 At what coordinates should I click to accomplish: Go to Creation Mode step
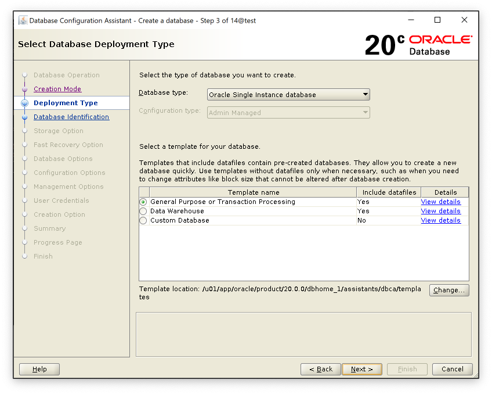(57, 89)
